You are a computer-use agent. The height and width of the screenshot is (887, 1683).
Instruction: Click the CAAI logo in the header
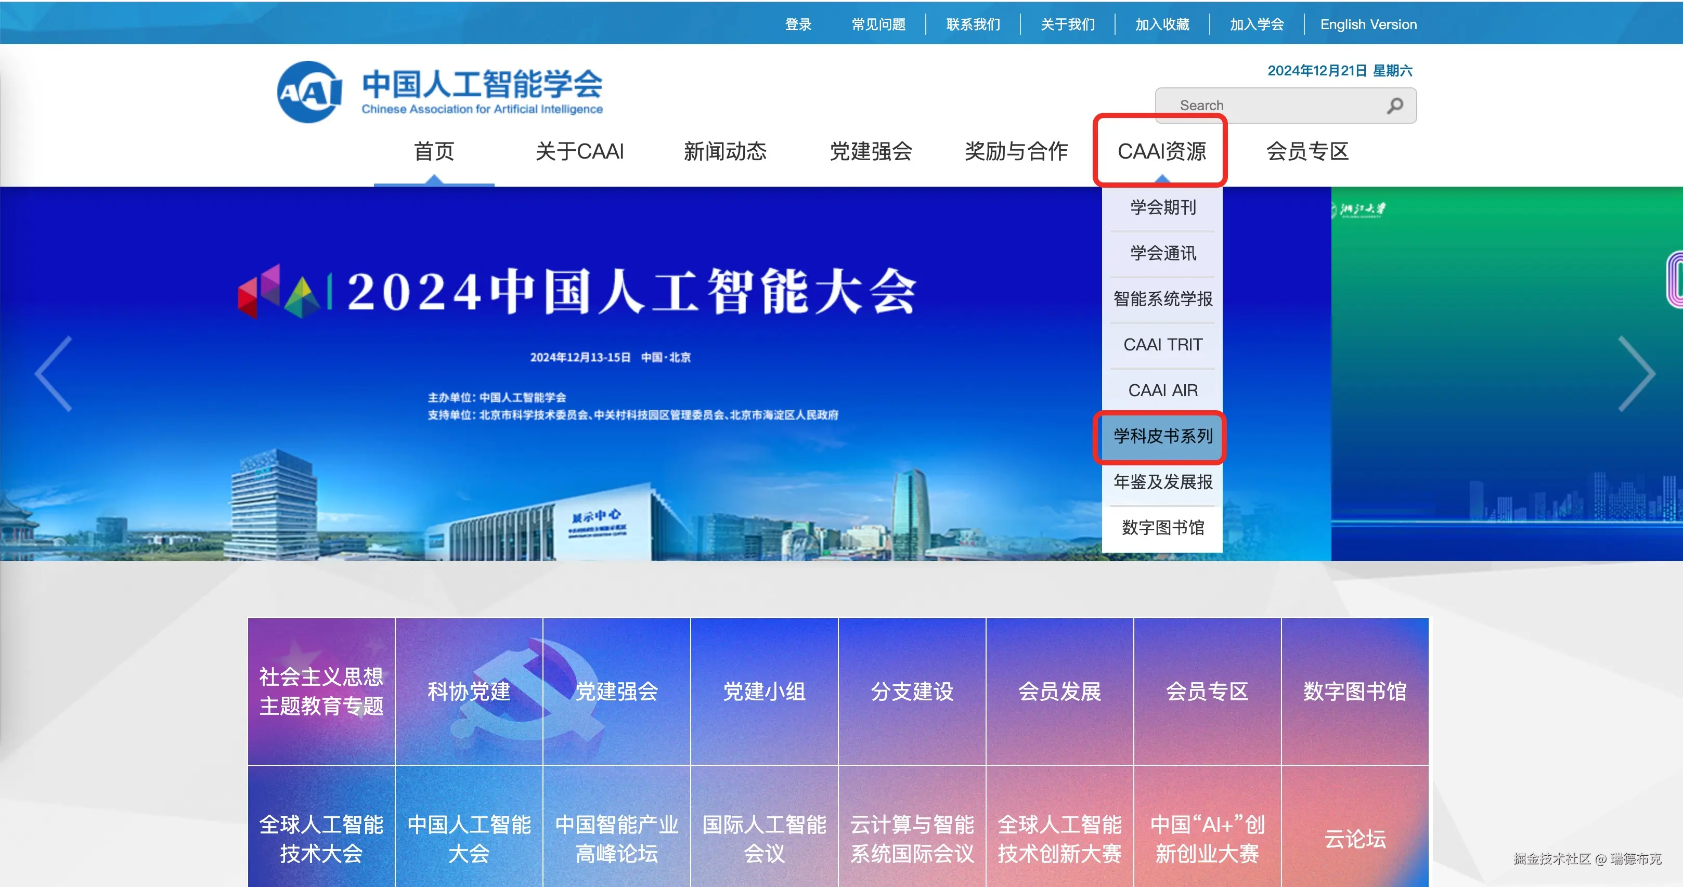click(x=309, y=92)
